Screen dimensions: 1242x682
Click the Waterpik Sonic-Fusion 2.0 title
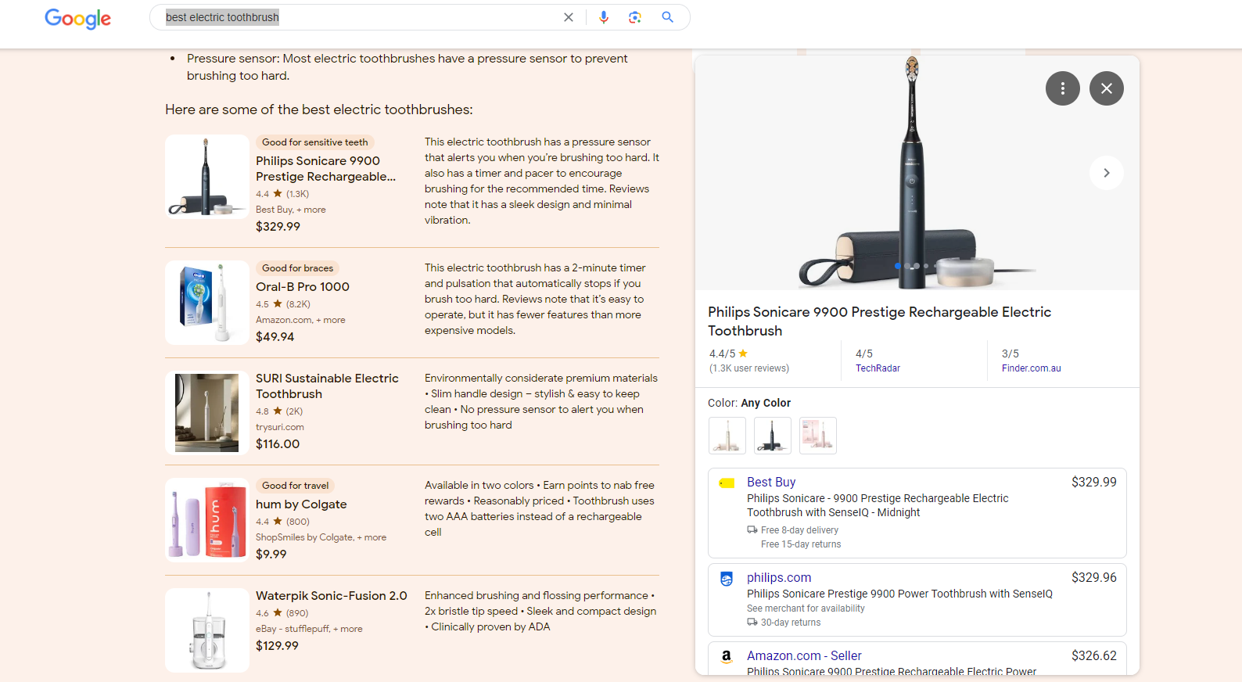point(332,596)
